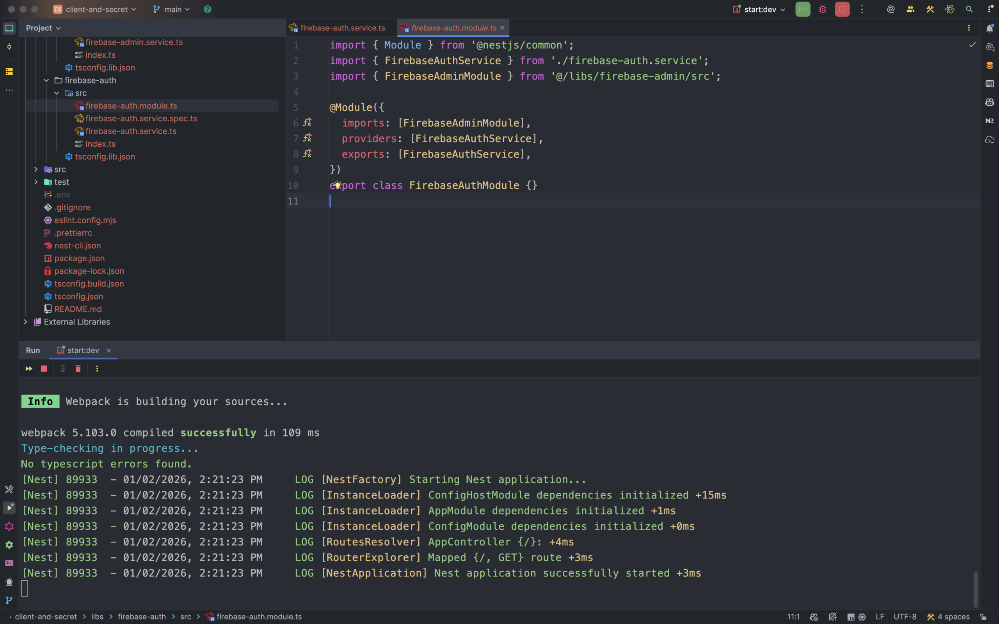Image resolution: width=999 pixels, height=624 pixels.
Task: Select start:dev tab in Run panel
Action: [83, 350]
